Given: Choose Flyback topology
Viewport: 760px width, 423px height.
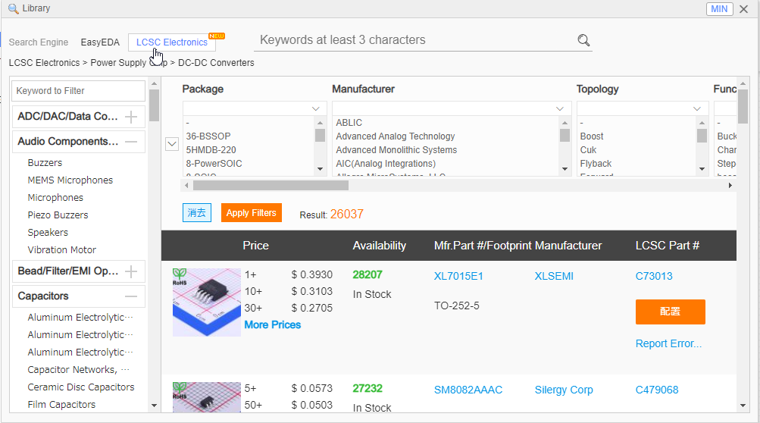Looking at the screenshot, I should coord(596,164).
